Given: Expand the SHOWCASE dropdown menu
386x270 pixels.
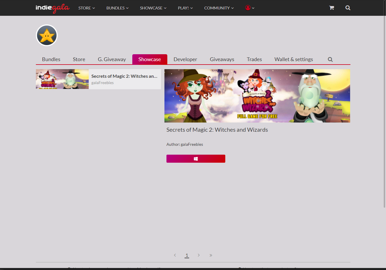Looking at the screenshot, I should [153, 8].
